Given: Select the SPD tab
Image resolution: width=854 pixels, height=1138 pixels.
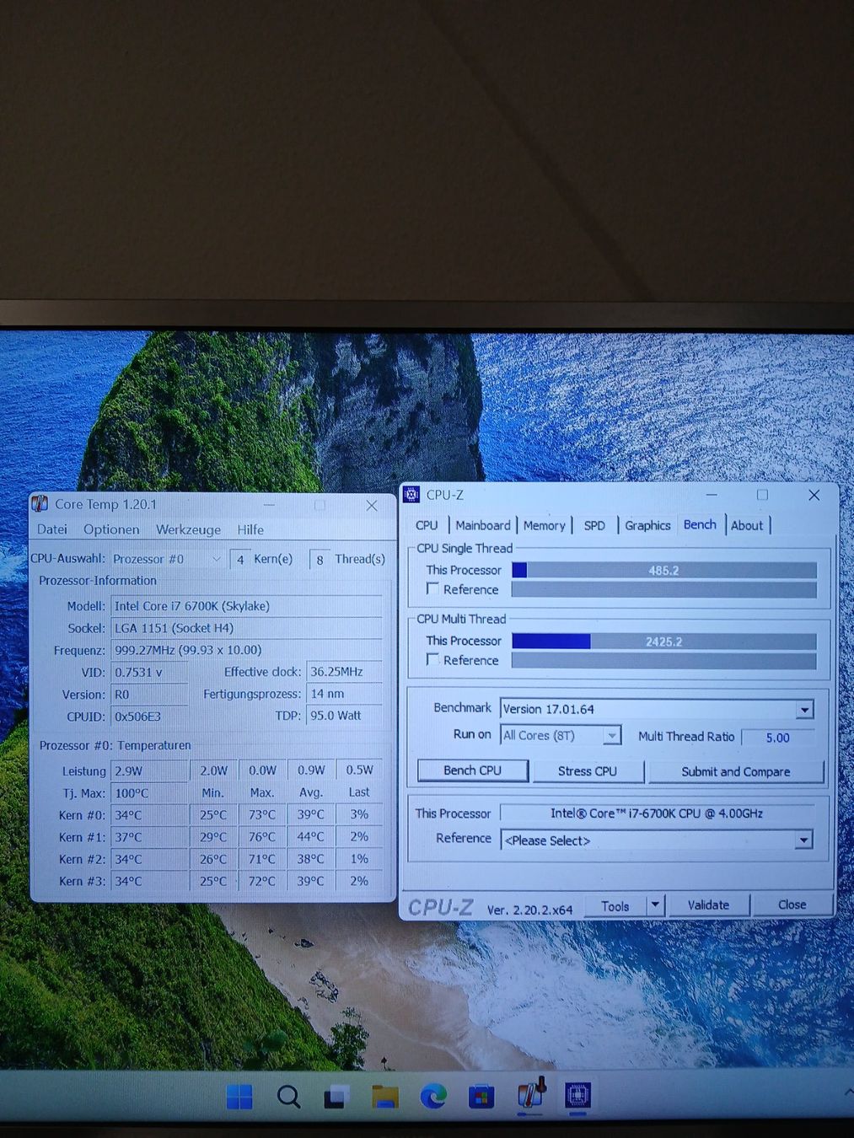Looking at the screenshot, I should point(594,525).
